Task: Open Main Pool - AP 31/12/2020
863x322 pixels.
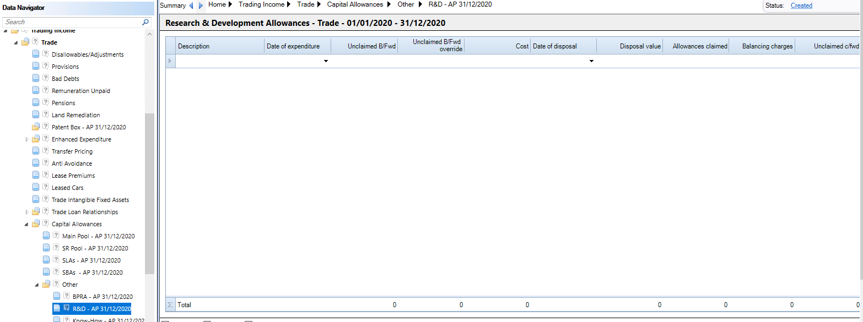Action: click(99, 236)
